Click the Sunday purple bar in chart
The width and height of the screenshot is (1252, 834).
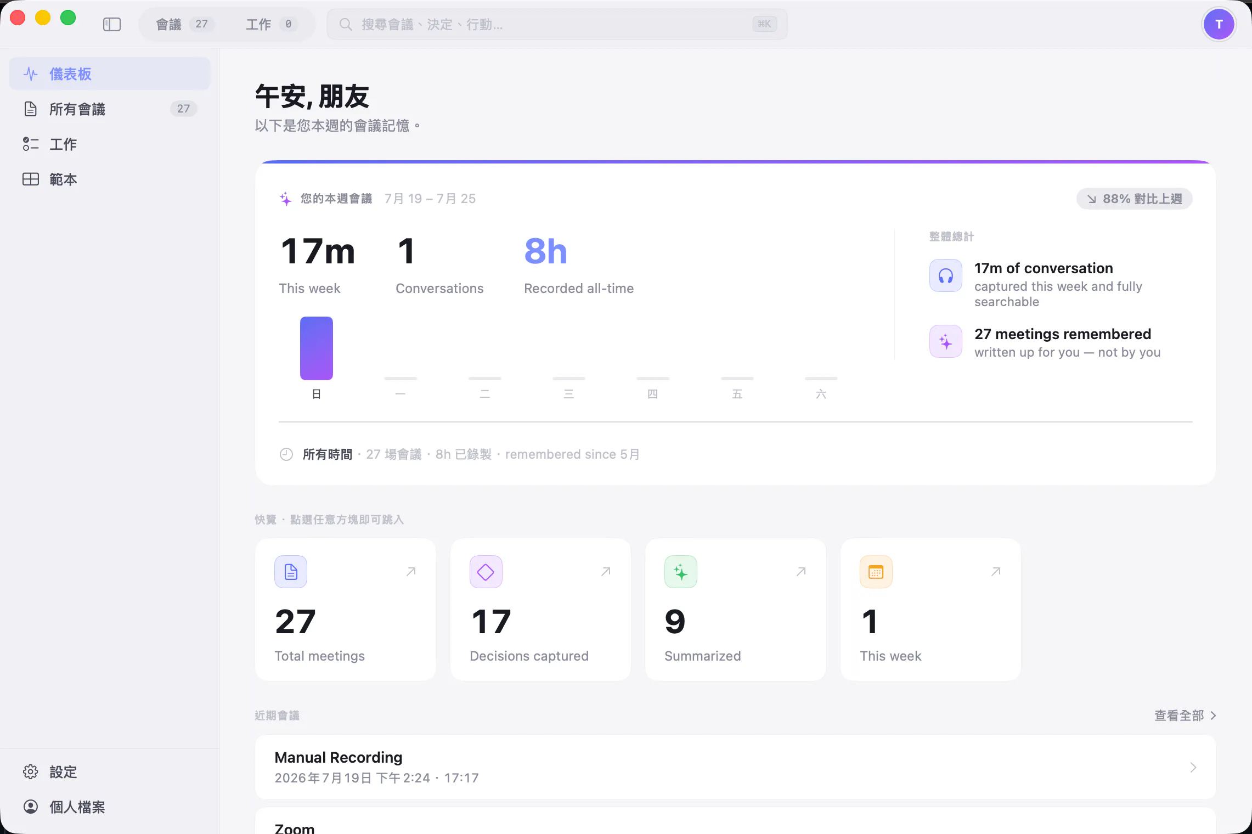pyautogui.click(x=317, y=348)
